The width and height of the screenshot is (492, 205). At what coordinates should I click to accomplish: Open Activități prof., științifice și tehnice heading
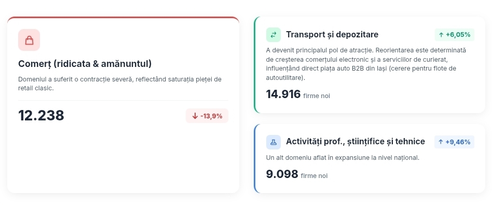355,142
